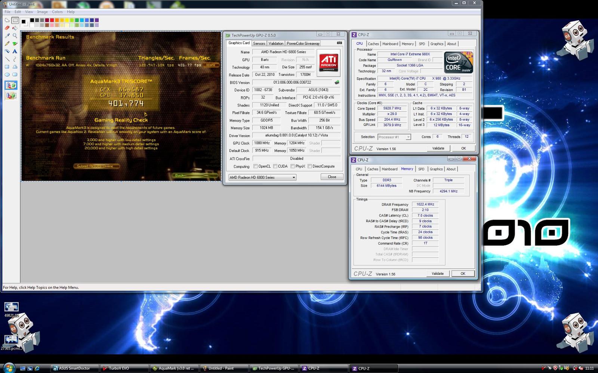Toggle the DirectCompute checkbox in GPU-Z

tap(310, 167)
